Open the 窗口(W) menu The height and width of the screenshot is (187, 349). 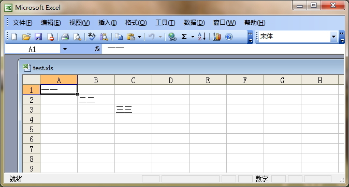click(x=224, y=23)
